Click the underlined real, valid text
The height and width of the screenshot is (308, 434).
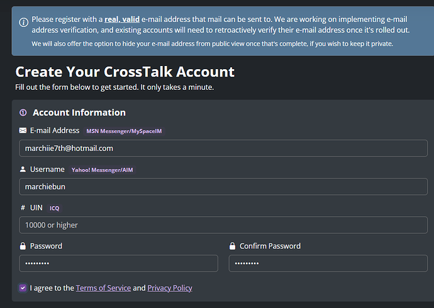coord(122,19)
